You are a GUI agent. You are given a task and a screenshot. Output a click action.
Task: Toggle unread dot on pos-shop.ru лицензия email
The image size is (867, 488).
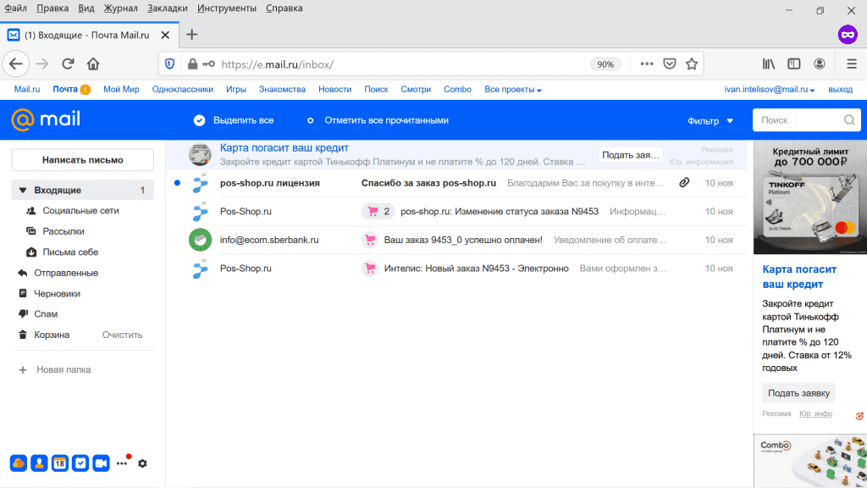tap(176, 183)
